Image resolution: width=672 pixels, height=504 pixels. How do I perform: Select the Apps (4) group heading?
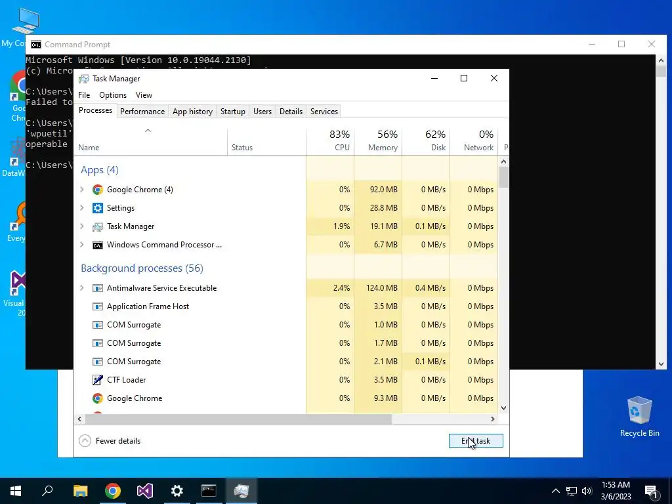pyautogui.click(x=100, y=170)
